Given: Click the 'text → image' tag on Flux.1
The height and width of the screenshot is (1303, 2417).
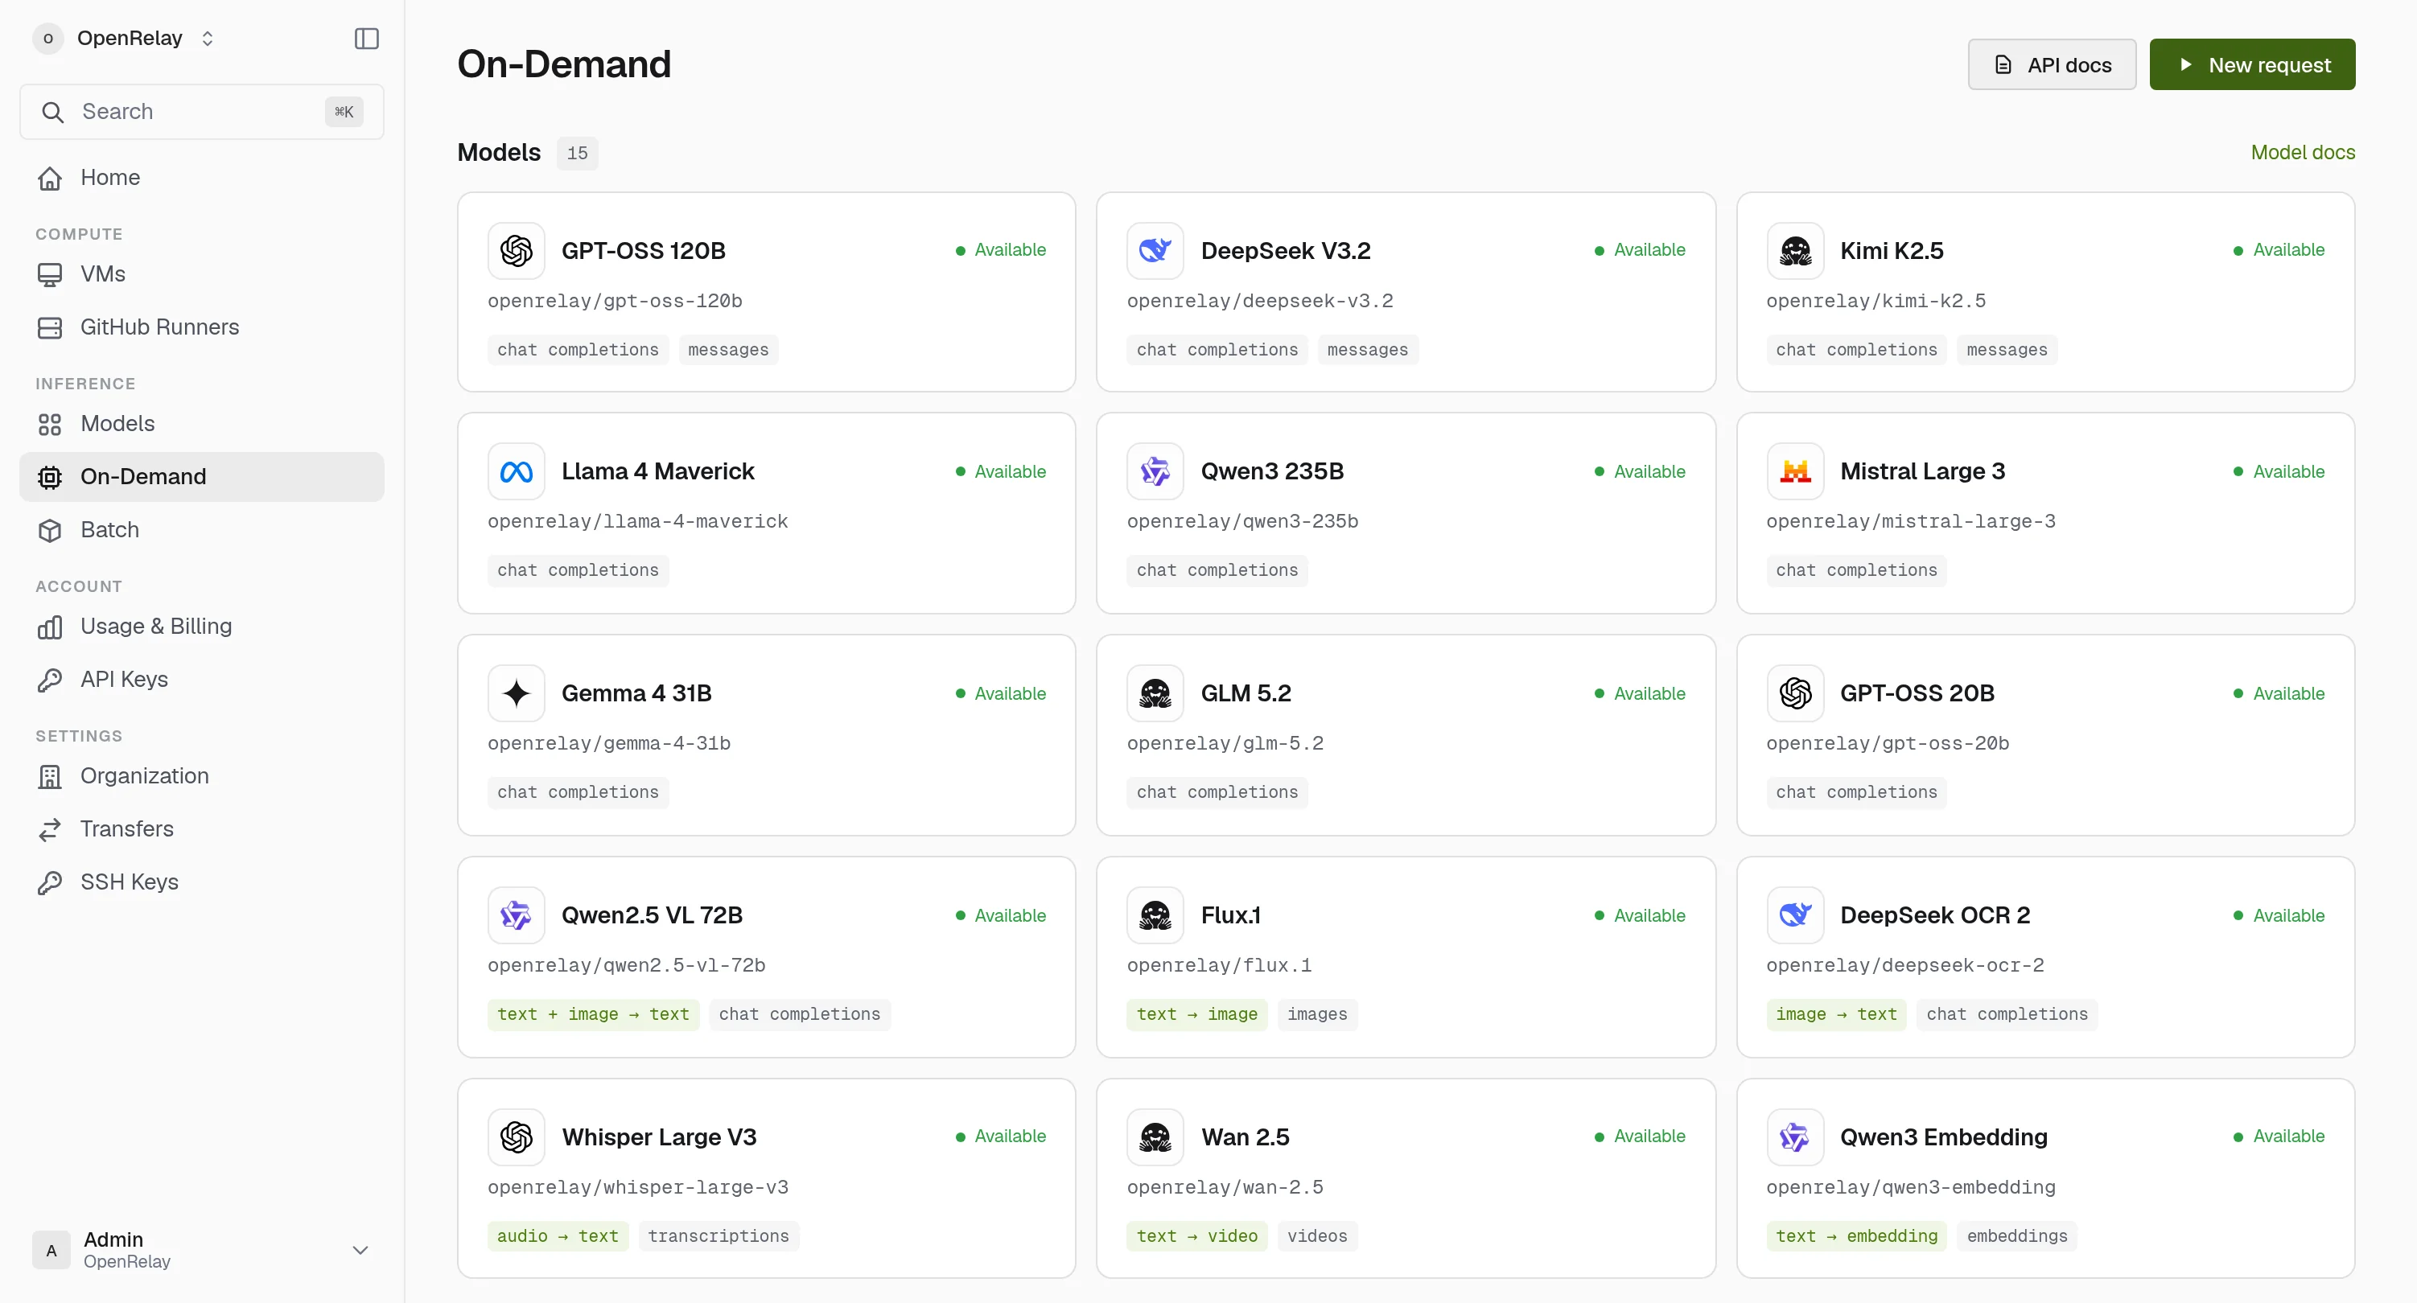Looking at the screenshot, I should tap(1196, 1014).
